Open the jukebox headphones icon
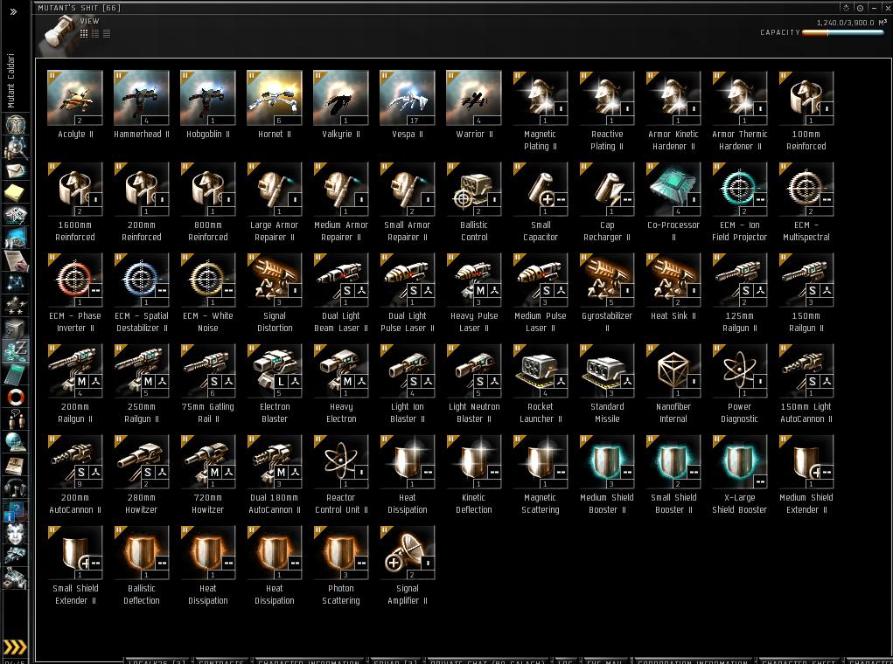Viewport: 893px width, 664px height. pyautogui.click(x=16, y=488)
